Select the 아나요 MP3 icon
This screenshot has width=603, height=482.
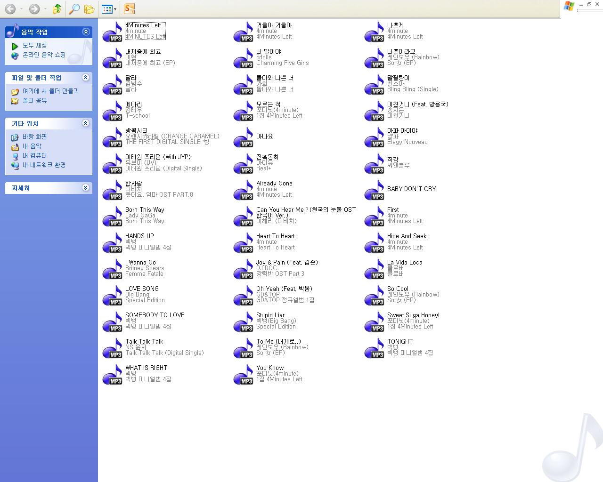pyautogui.click(x=244, y=137)
